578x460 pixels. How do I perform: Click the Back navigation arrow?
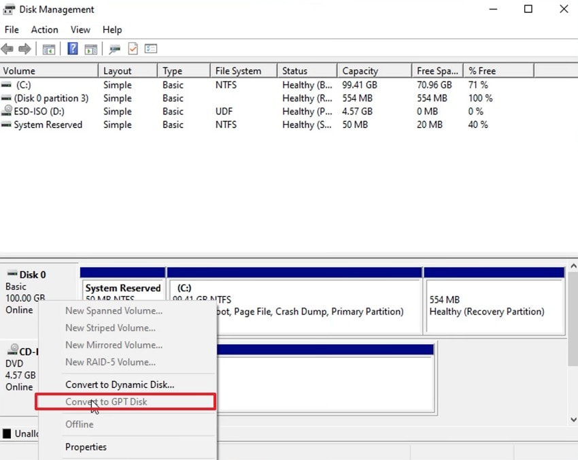pos(7,48)
